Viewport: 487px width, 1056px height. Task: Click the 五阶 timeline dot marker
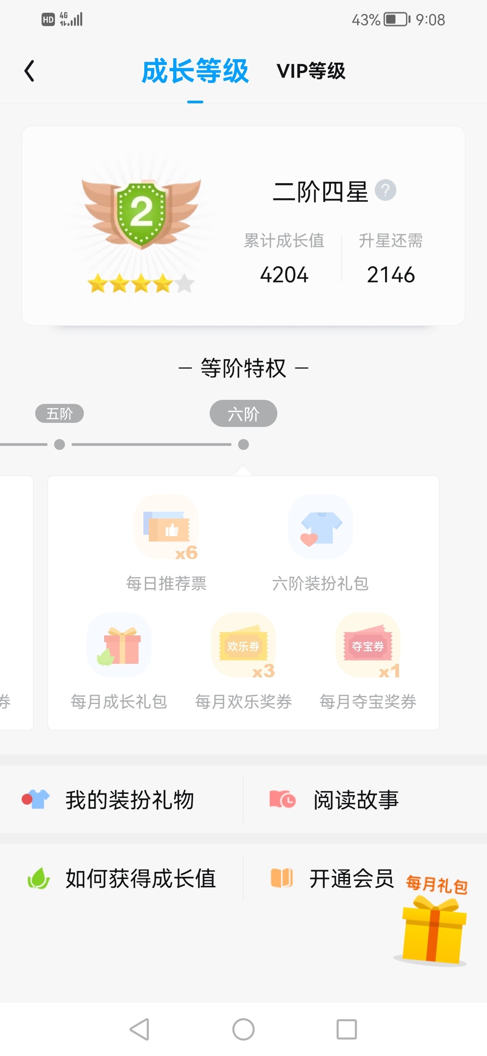pyautogui.click(x=60, y=445)
